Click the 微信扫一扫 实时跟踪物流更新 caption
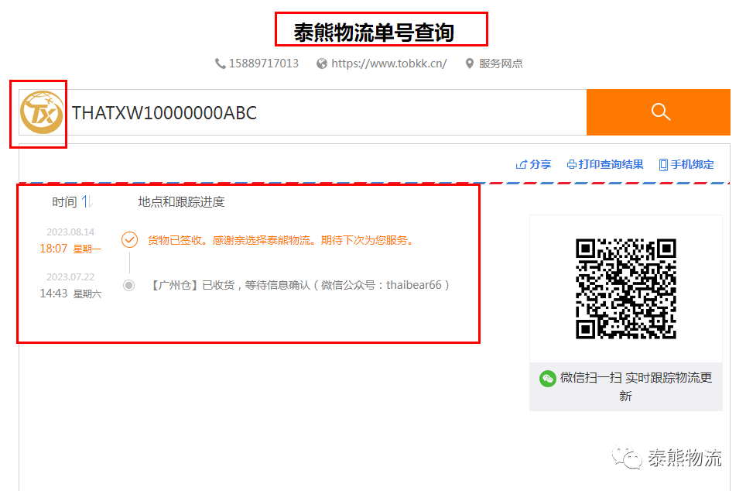Image resolution: width=746 pixels, height=491 pixels. pos(635,386)
